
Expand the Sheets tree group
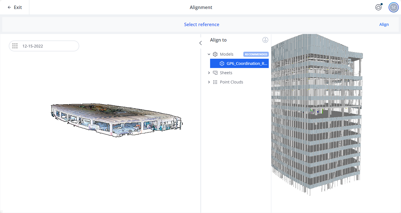pos(209,73)
